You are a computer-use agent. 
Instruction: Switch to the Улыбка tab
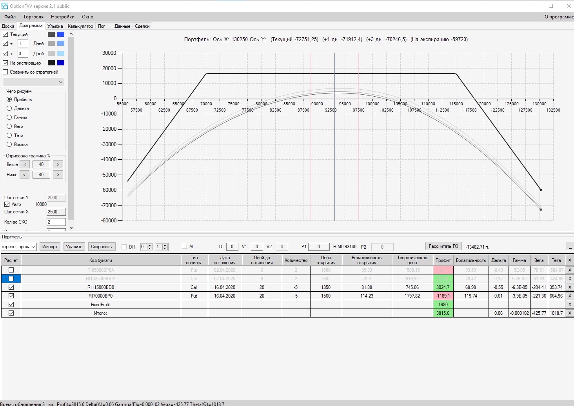click(55, 26)
